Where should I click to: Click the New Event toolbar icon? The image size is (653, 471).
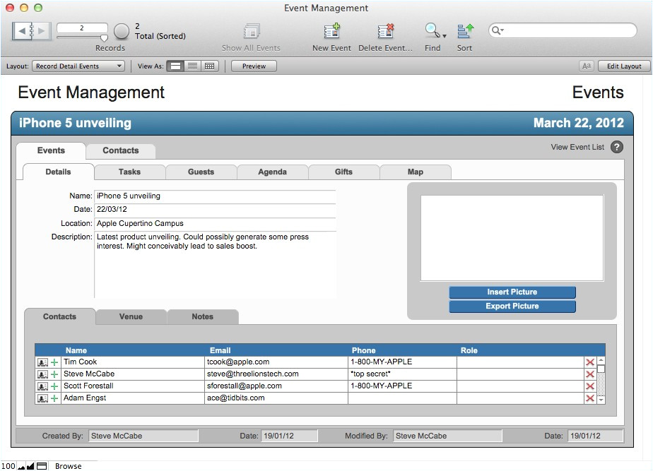pos(331,31)
